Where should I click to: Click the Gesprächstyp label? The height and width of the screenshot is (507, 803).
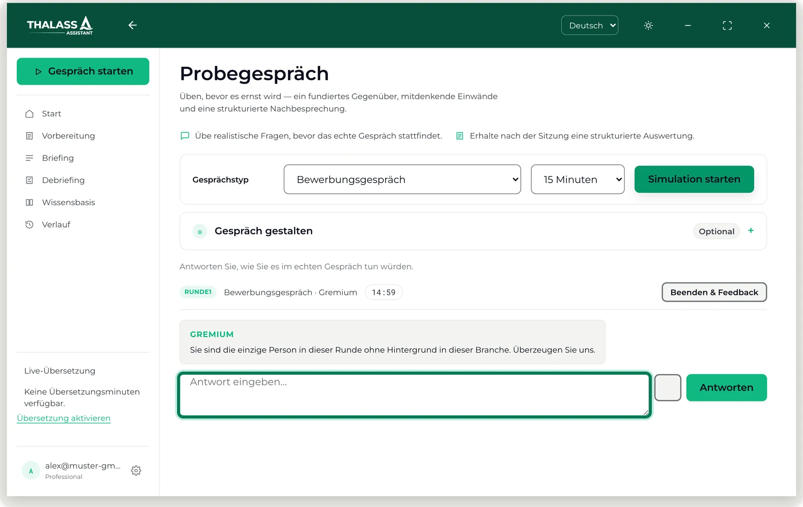click(x=220, y=180)
